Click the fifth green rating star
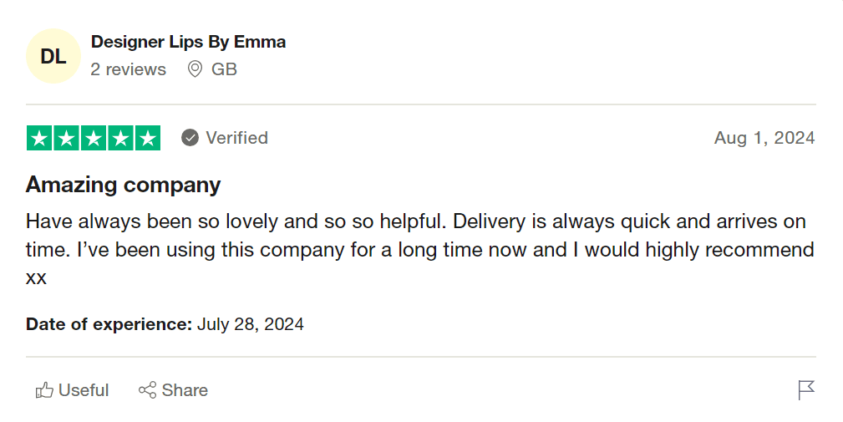843x422 pixels. tap(147, 138)
